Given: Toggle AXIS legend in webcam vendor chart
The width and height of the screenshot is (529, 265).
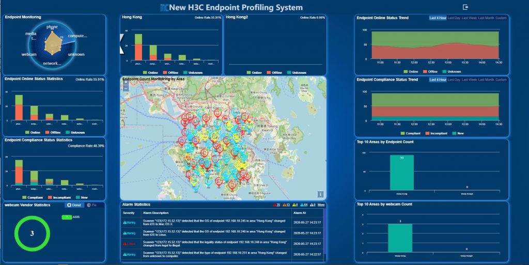Looking at the screenshot, I should tap(66, 217).
